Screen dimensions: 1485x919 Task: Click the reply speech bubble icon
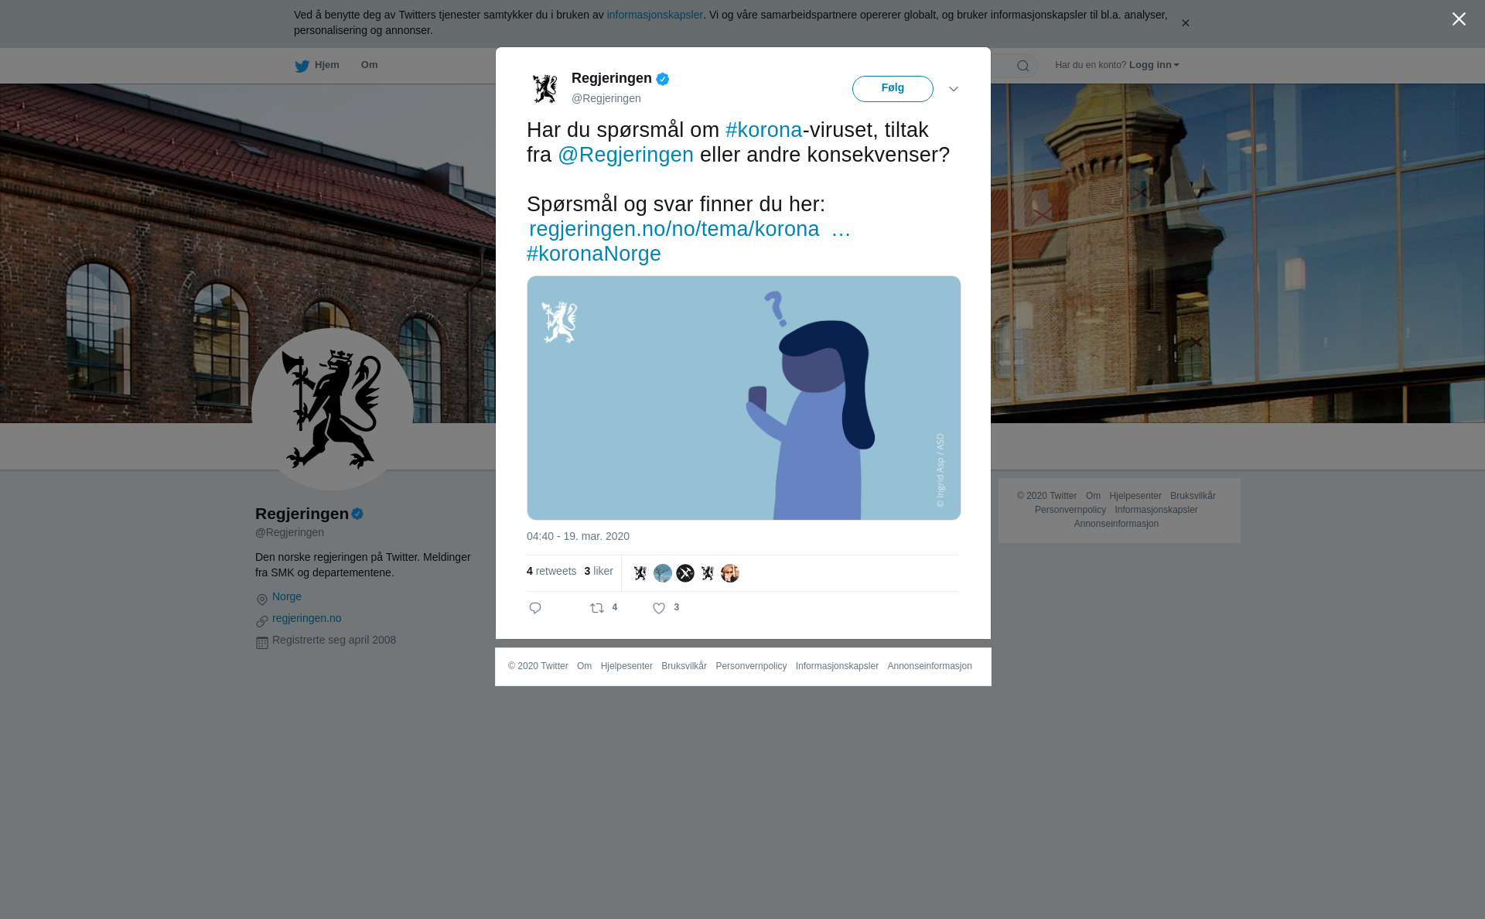click(x=535, y=609)
